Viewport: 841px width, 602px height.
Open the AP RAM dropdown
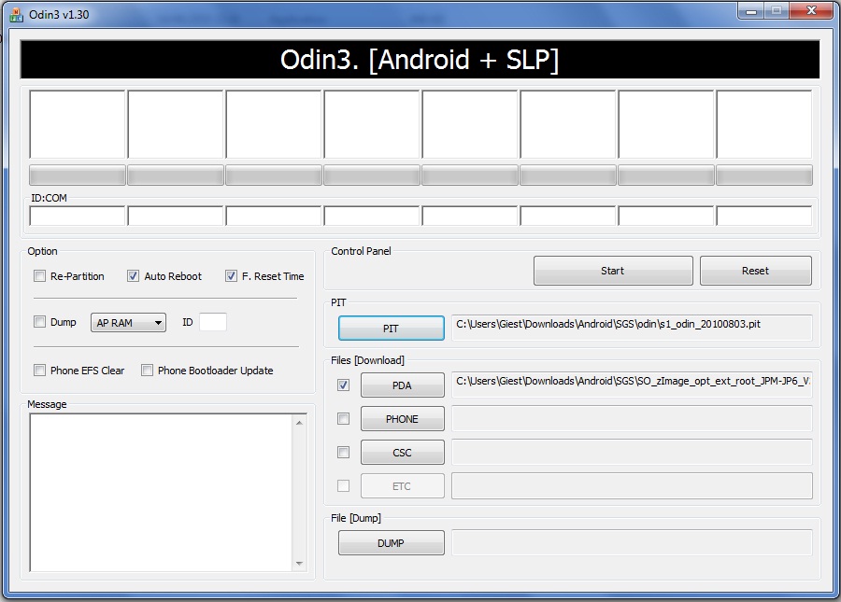(128, 322)
